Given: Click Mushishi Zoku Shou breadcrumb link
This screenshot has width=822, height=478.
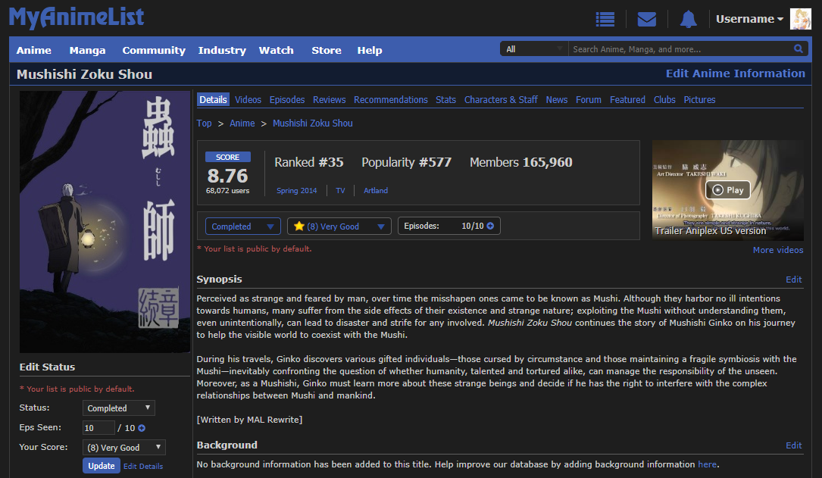Looking at the screenshot, I should tap(312, 123).
